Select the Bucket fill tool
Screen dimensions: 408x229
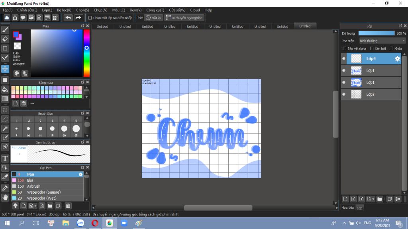[x=5, y=89]
